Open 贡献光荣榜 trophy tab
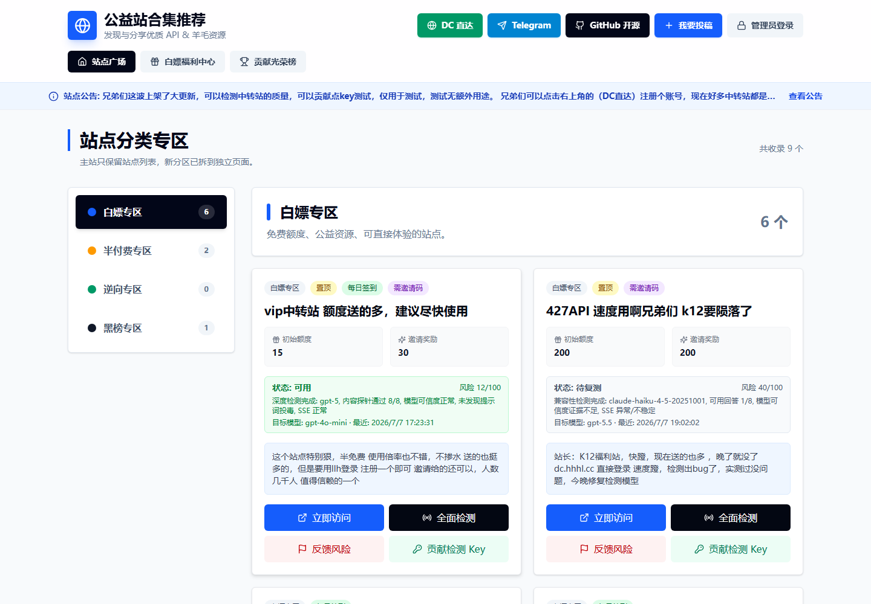Image resolution: width=871 pixels, height=604 pixels. (268, 62)
